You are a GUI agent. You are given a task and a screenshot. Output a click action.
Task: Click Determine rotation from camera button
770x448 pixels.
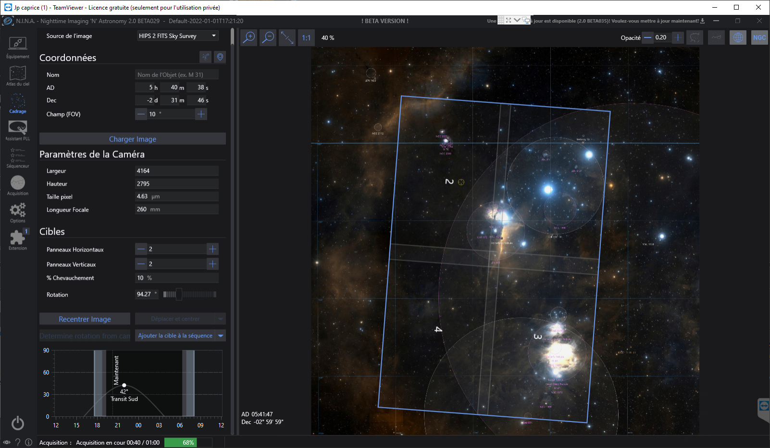pos(85,336)
